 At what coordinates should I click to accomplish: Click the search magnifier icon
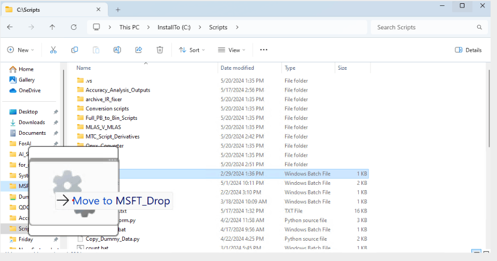pos(479,27)
